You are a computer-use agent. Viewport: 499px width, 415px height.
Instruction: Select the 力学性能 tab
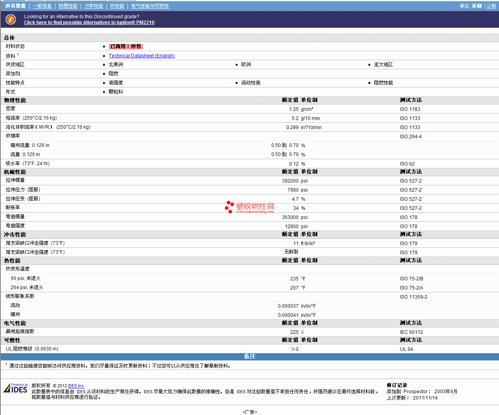click(93, 6)
